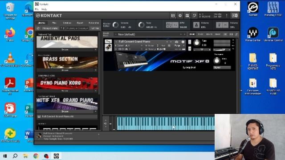Open the GOM Player desktop icon

(10, 110)
